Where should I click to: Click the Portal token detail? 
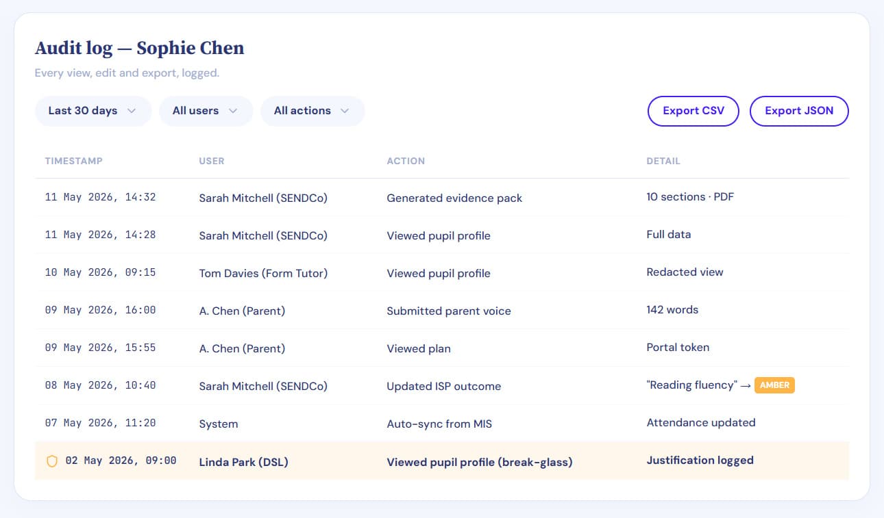coord(678,347)
